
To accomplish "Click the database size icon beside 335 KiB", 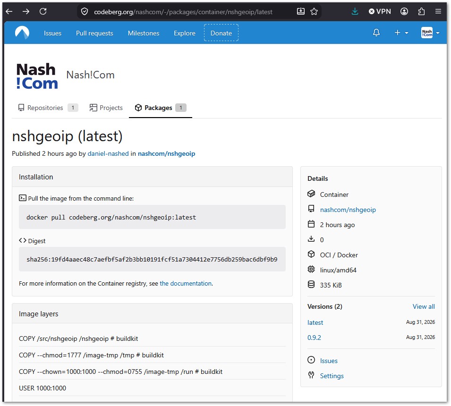I will tap(311, 284).
